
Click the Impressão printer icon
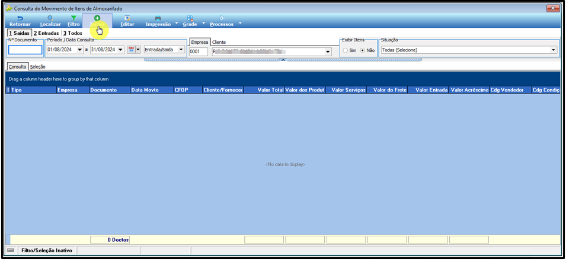point(158,18)
